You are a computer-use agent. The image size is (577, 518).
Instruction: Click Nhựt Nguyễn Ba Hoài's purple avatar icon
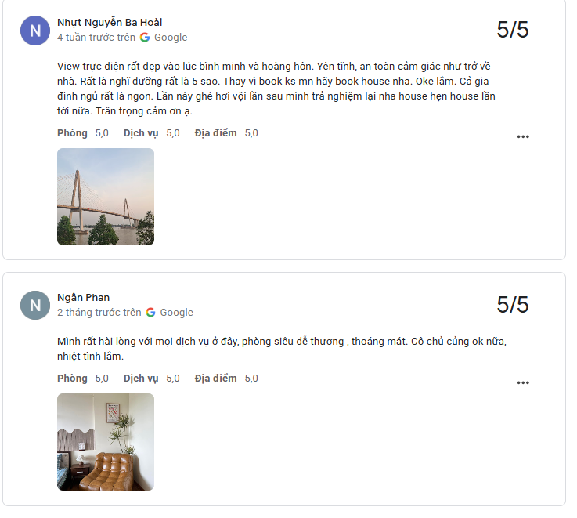pyautogui.click(x=35, y=31)
